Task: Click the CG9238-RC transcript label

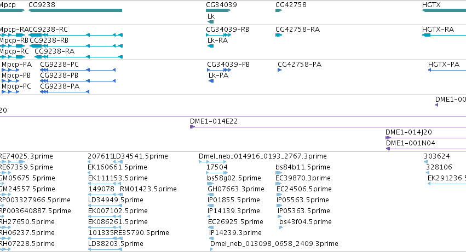Action: 48,30
